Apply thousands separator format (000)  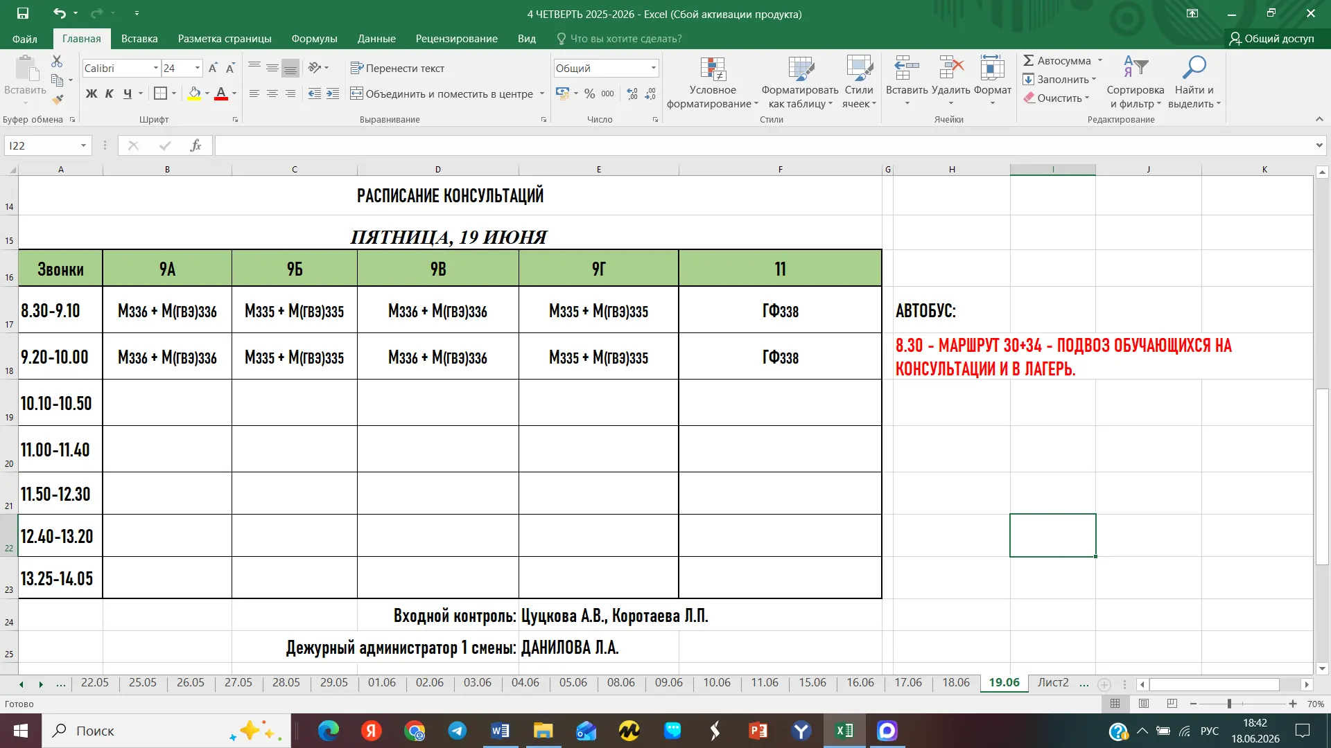point(608,93)
